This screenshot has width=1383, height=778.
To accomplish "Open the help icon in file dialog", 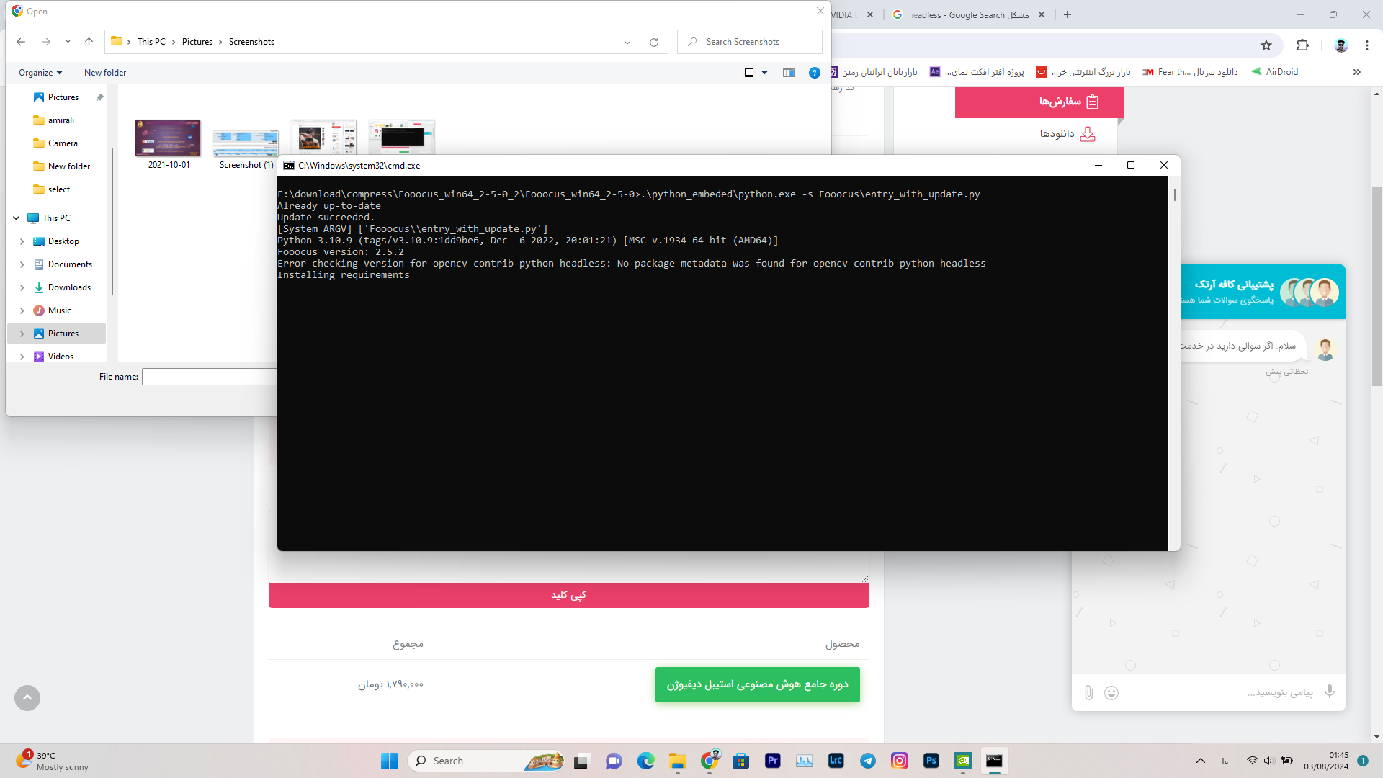I will pos(814,73).
